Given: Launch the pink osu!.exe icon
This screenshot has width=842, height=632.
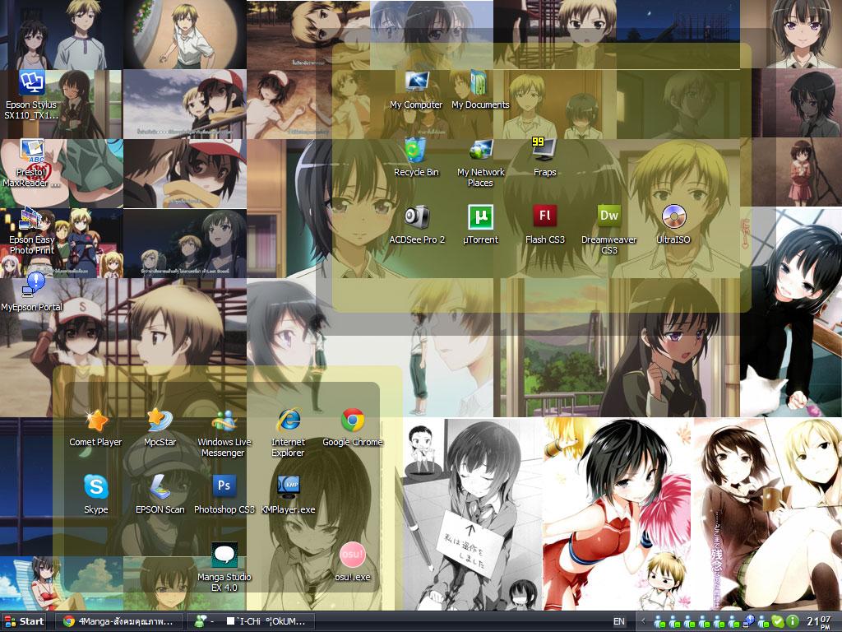Looking at the screenshot, I should (x=352, y=563).
